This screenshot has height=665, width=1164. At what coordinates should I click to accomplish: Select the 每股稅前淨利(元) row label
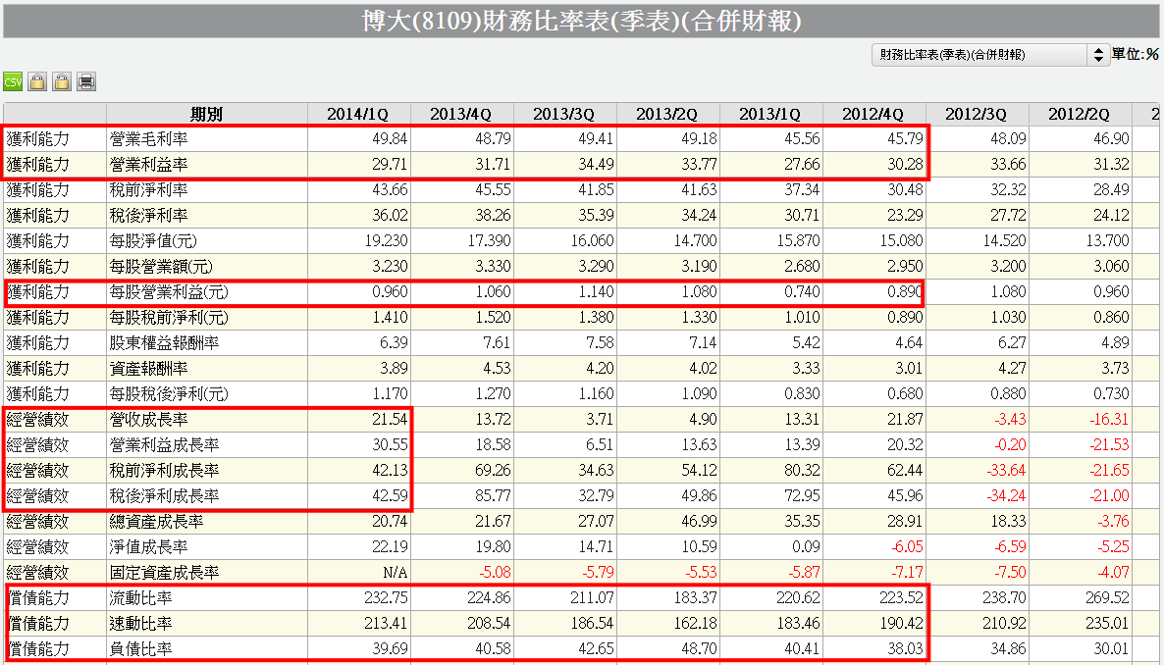tap(169, 317)
